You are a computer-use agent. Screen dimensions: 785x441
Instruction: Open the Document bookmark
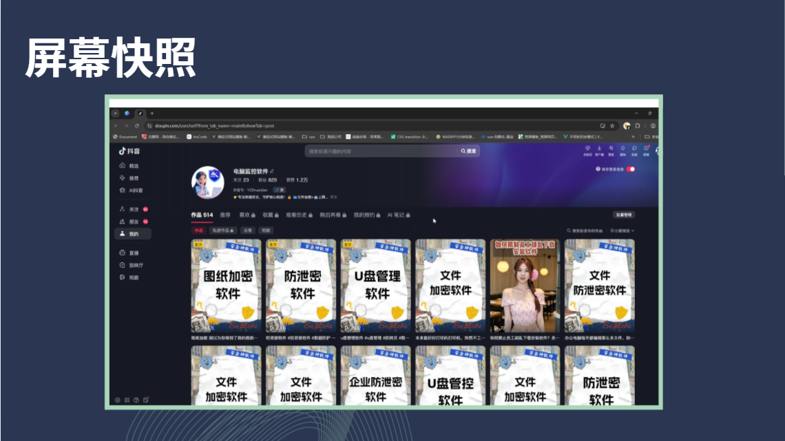pos(125,136)
